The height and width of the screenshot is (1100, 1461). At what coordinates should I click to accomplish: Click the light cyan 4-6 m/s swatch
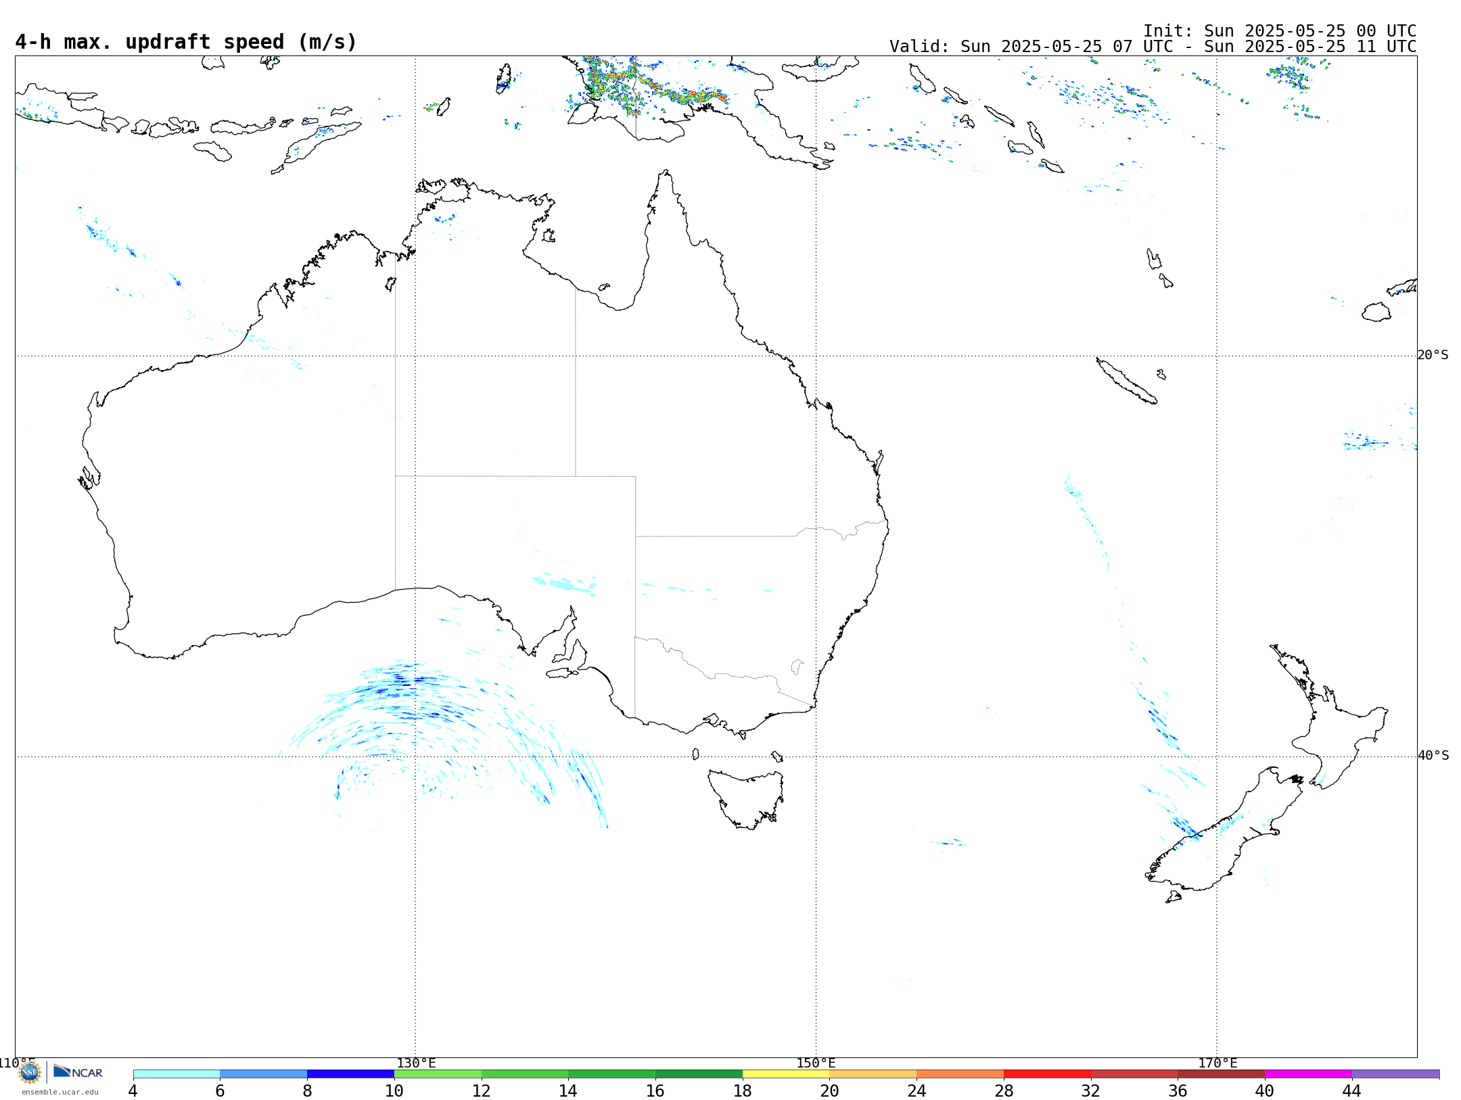[177, 1074]
